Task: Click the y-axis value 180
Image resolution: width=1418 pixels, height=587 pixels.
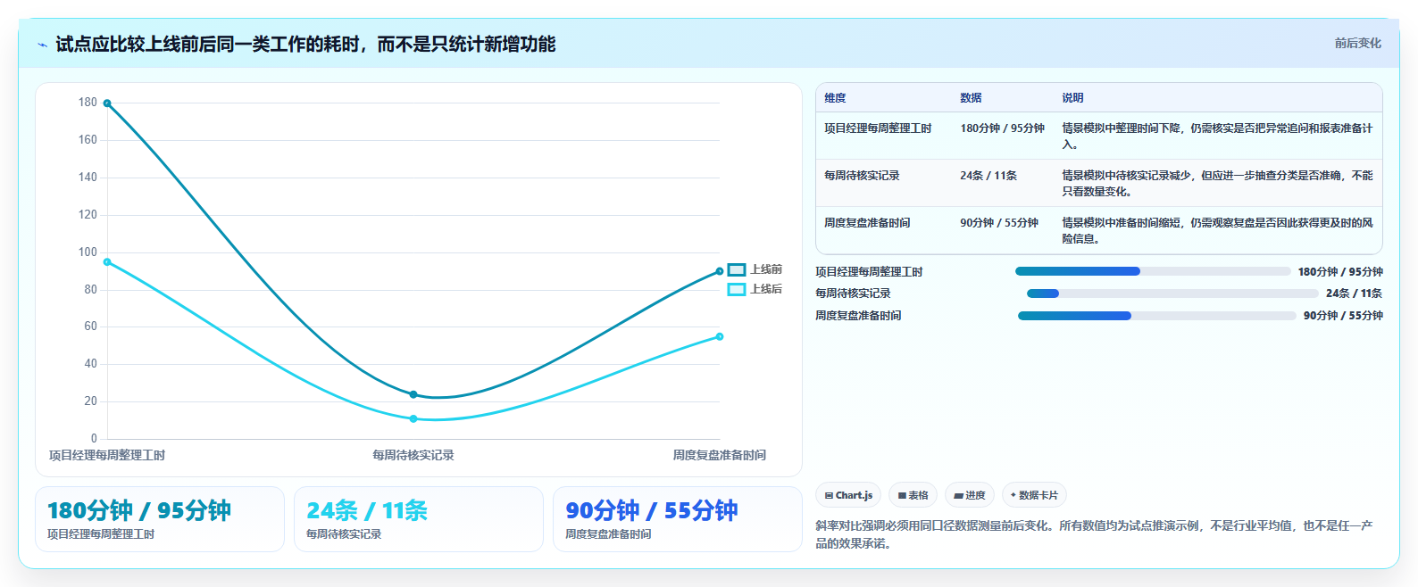Action: click(x=88, y=103)
